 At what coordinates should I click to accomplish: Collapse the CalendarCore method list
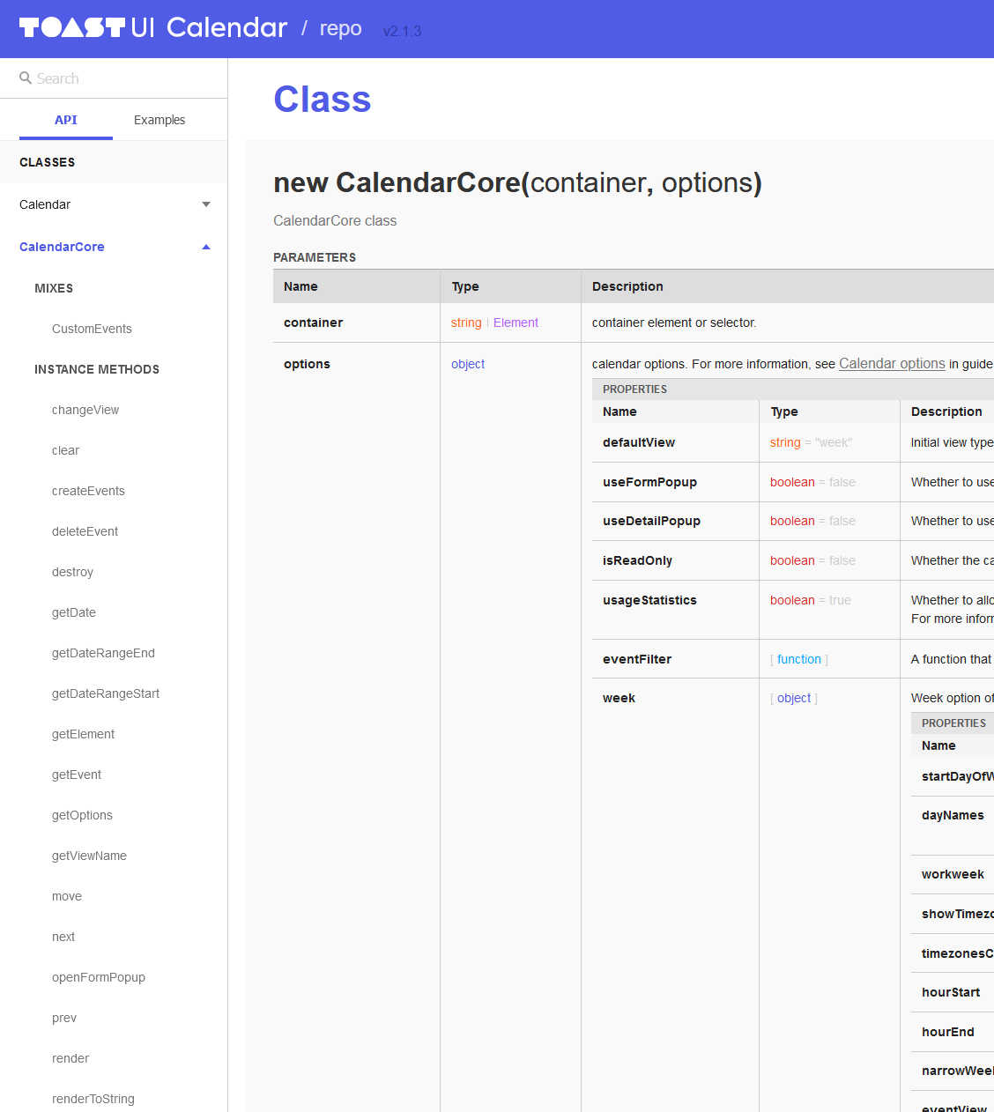point(205,247)
